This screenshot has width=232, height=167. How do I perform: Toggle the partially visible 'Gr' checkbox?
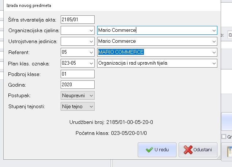point(224,137)
